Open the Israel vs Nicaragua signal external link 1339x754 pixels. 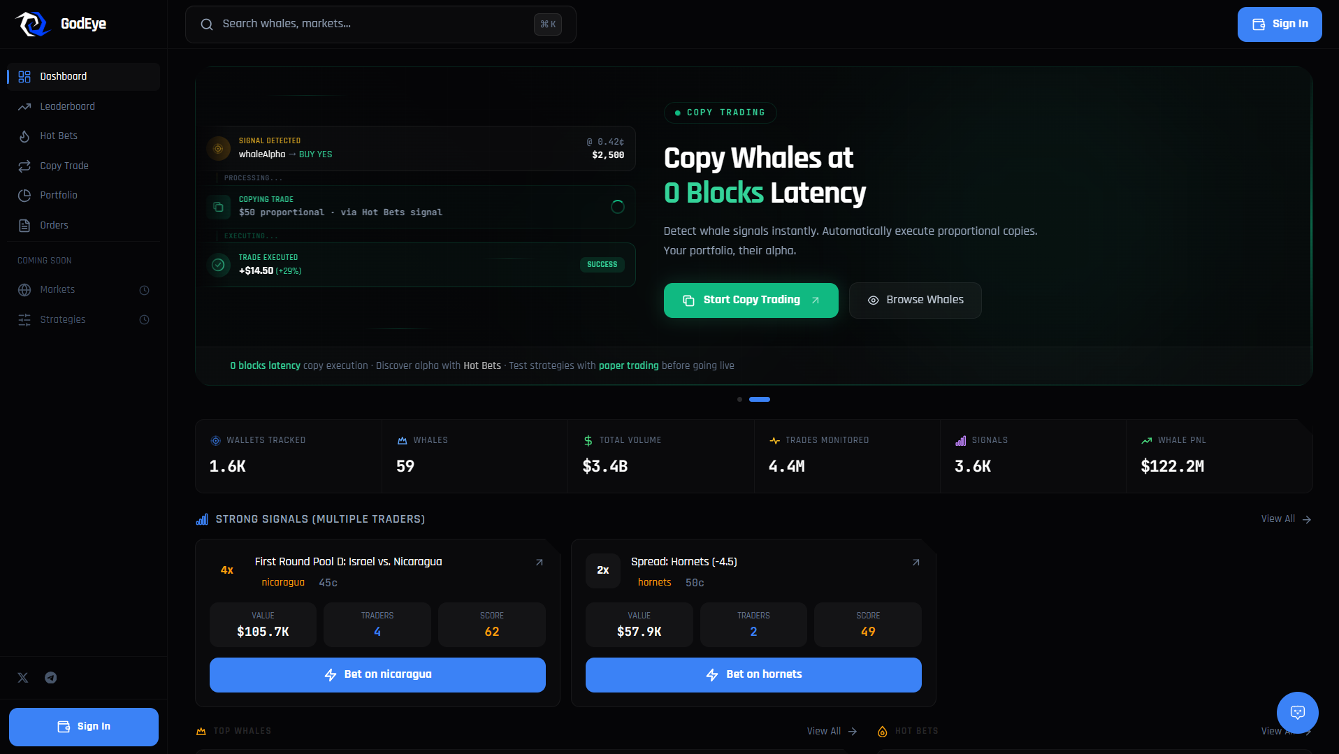tap(539, 561)
